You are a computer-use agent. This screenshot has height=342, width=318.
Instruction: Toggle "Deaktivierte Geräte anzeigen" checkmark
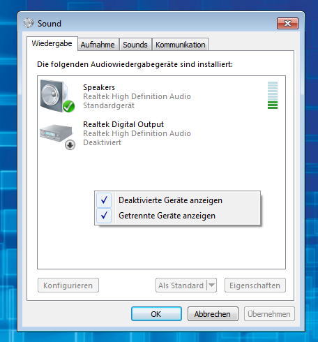(x=104, y=200)
